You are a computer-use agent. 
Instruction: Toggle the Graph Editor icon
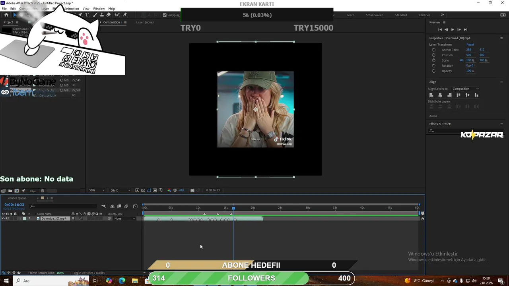[x=135, y=206]
